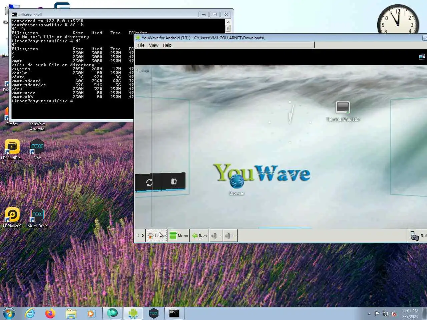427x320 pixels.
Task: Open the Help menu in YouWave
Action: 167,45
